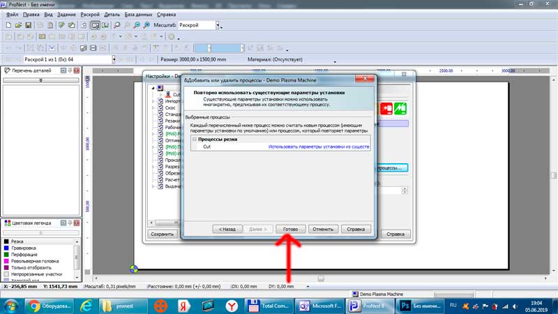Open the Вид menu

pyautogui.click(x=48, y=15)
